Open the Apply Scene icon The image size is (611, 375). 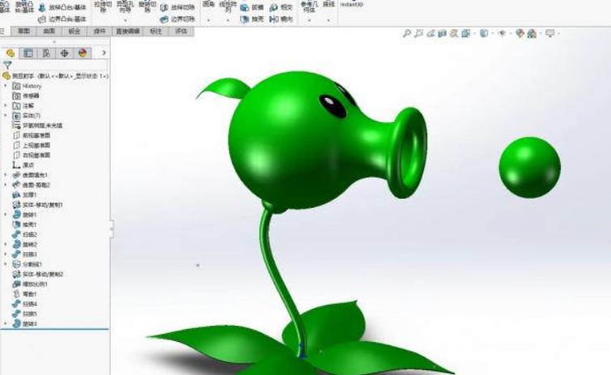(532, 34)
